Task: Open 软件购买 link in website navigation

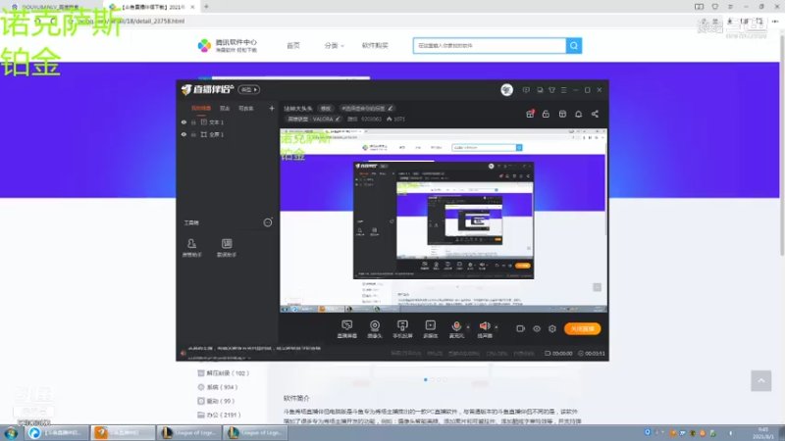Action: [x=375, y=45]
